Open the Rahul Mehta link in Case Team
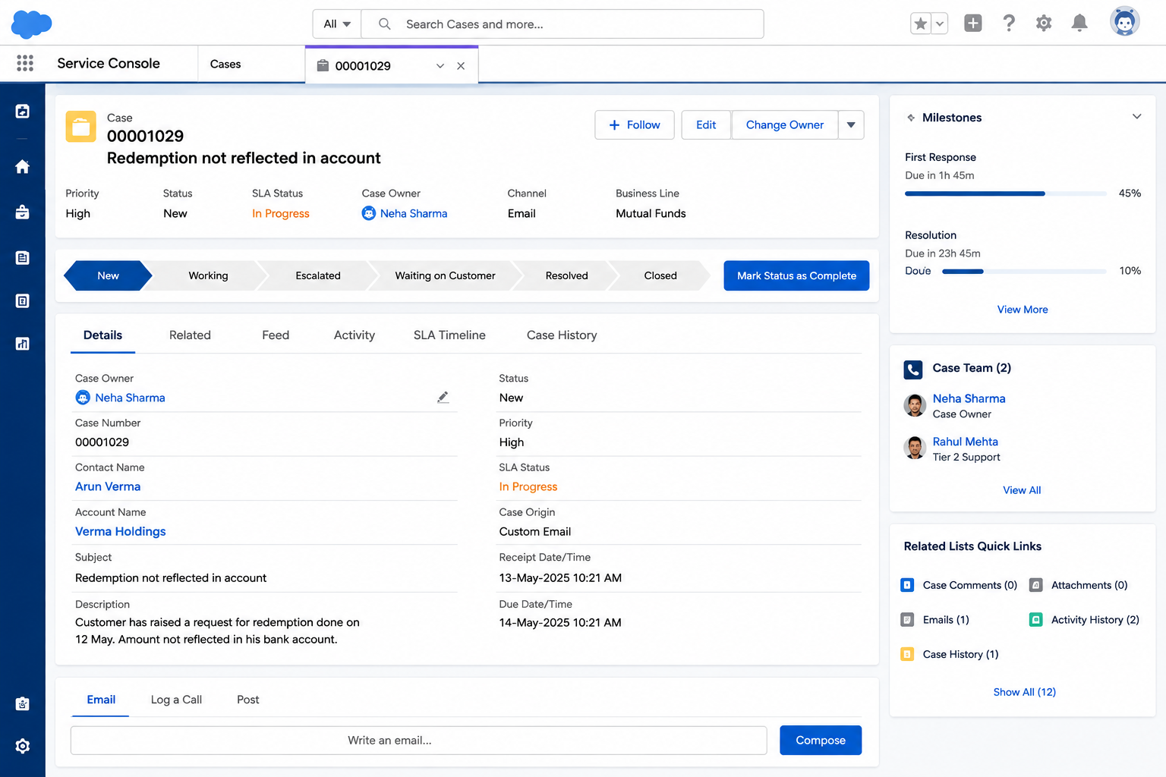 (966, 442)
